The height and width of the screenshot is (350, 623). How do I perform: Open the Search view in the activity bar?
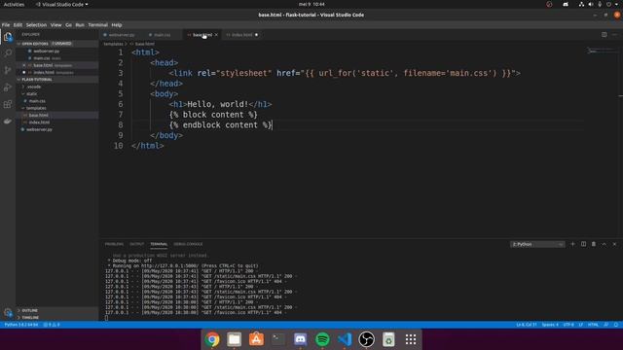tap(8, 53)
